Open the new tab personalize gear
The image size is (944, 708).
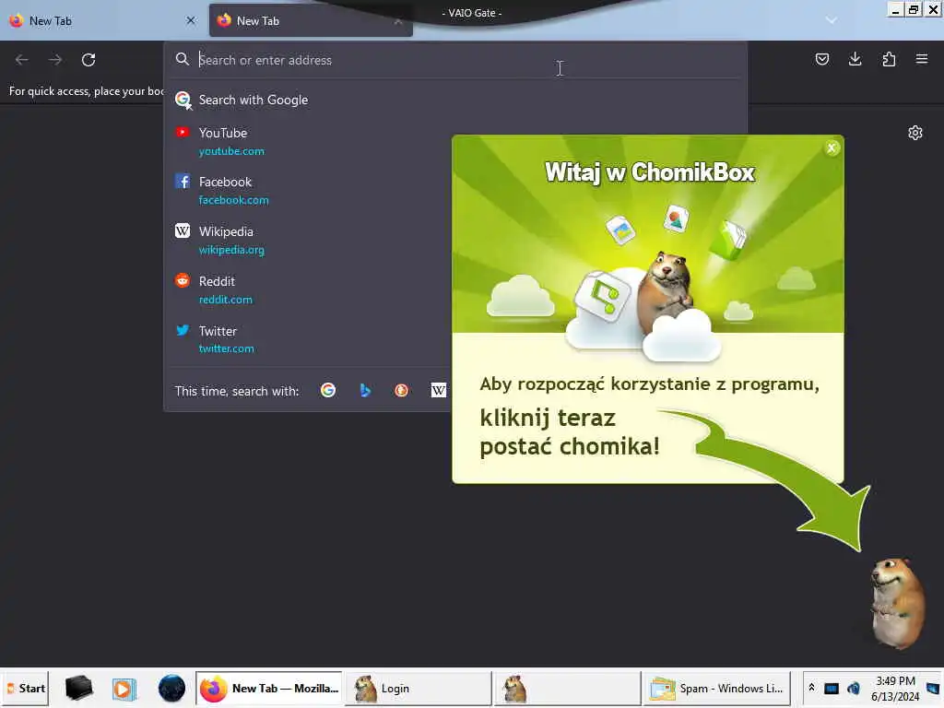915,133
